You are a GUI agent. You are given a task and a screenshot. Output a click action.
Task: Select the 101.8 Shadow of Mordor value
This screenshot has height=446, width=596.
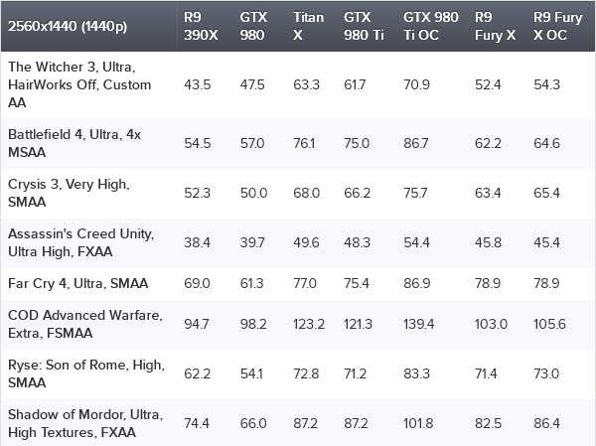coord(418,423)
